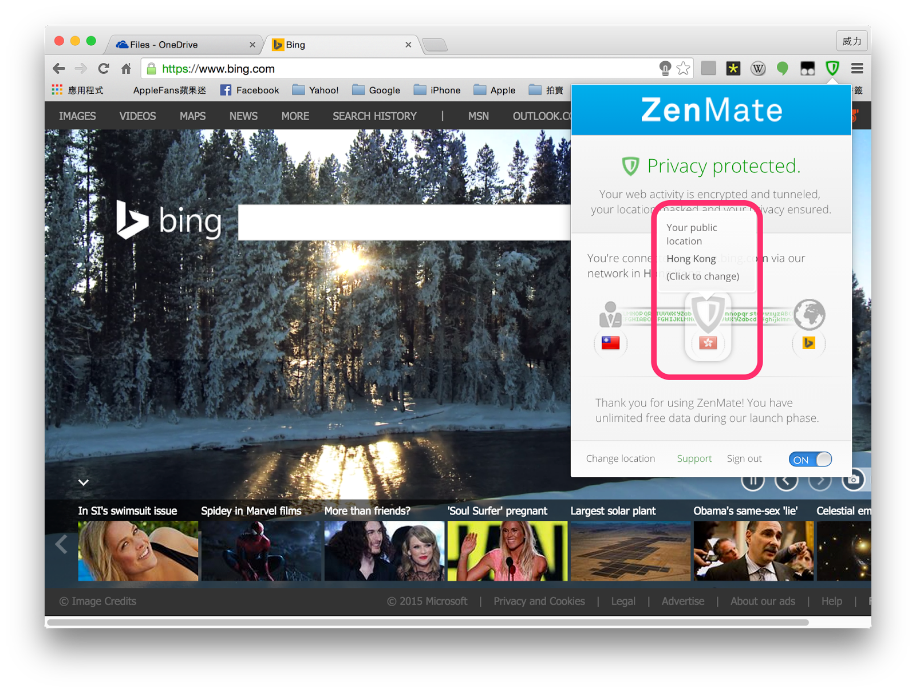Open Bing IMAGES menu item

pos(77,116)
